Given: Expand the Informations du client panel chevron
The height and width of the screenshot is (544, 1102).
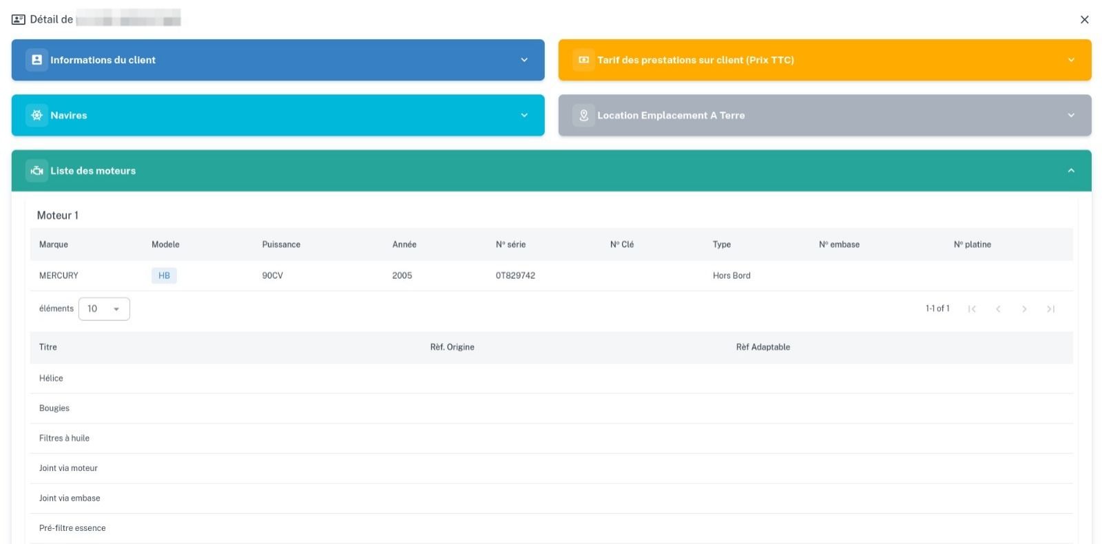Looking at the screenshot, I should click(524, 60).
